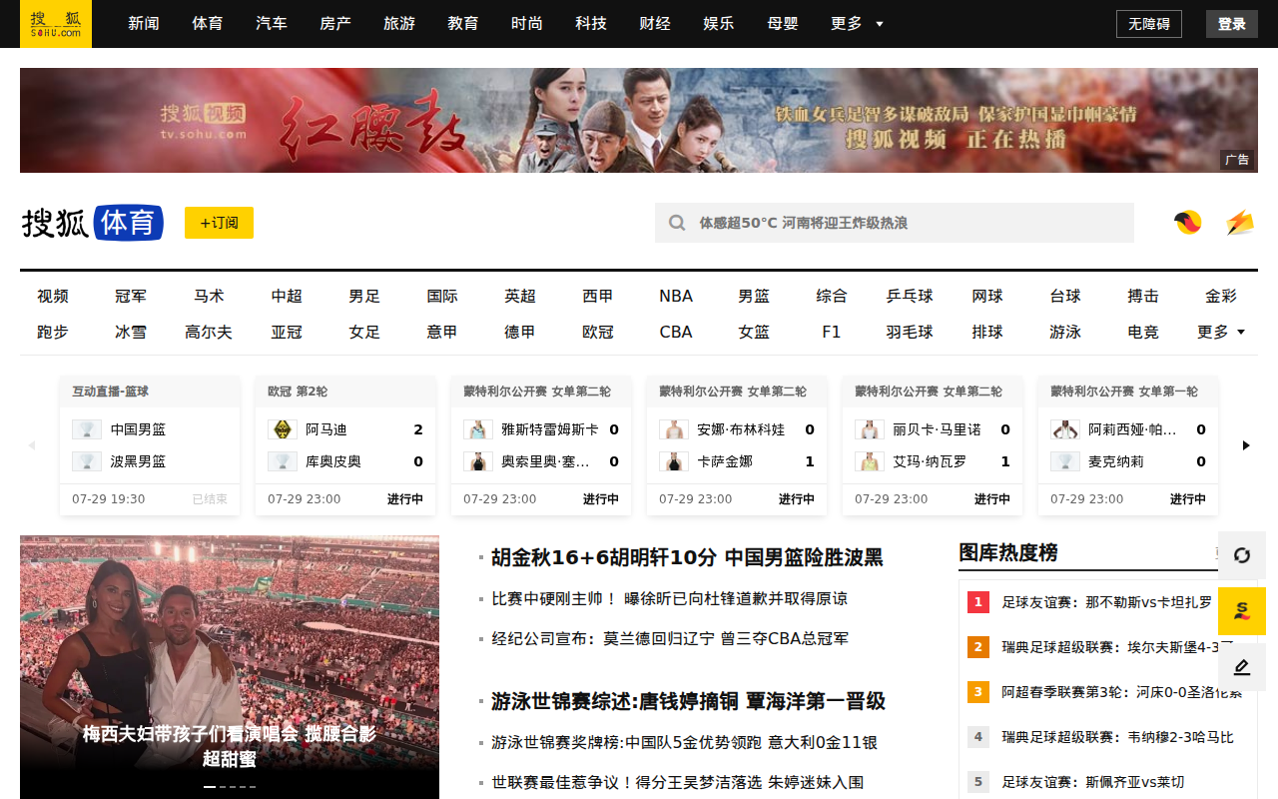Click 奥索里奥·塞 player avatar
Screen dimensions: 1278x799
(478, 461)
